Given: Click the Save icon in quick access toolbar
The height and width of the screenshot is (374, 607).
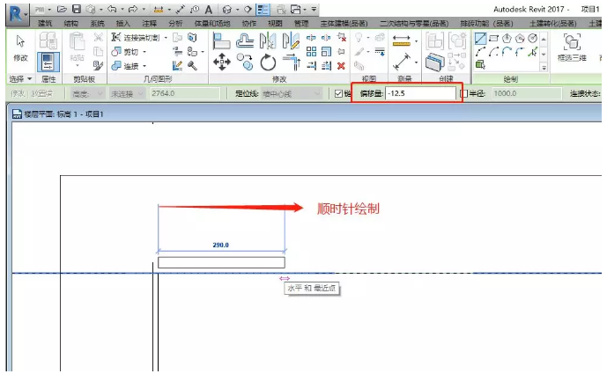Looking at the screenshot, I should tap(76, 9).
